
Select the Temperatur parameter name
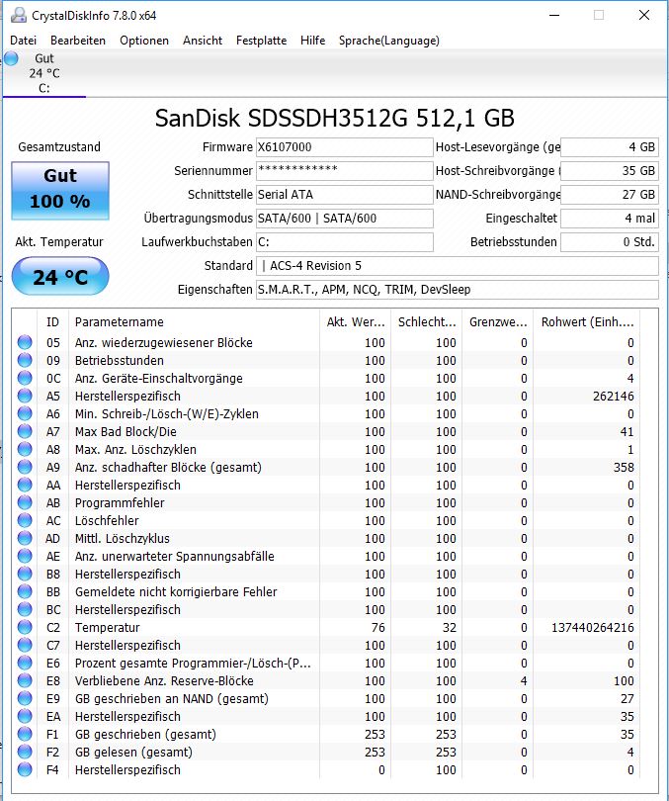tap(107, 627)
